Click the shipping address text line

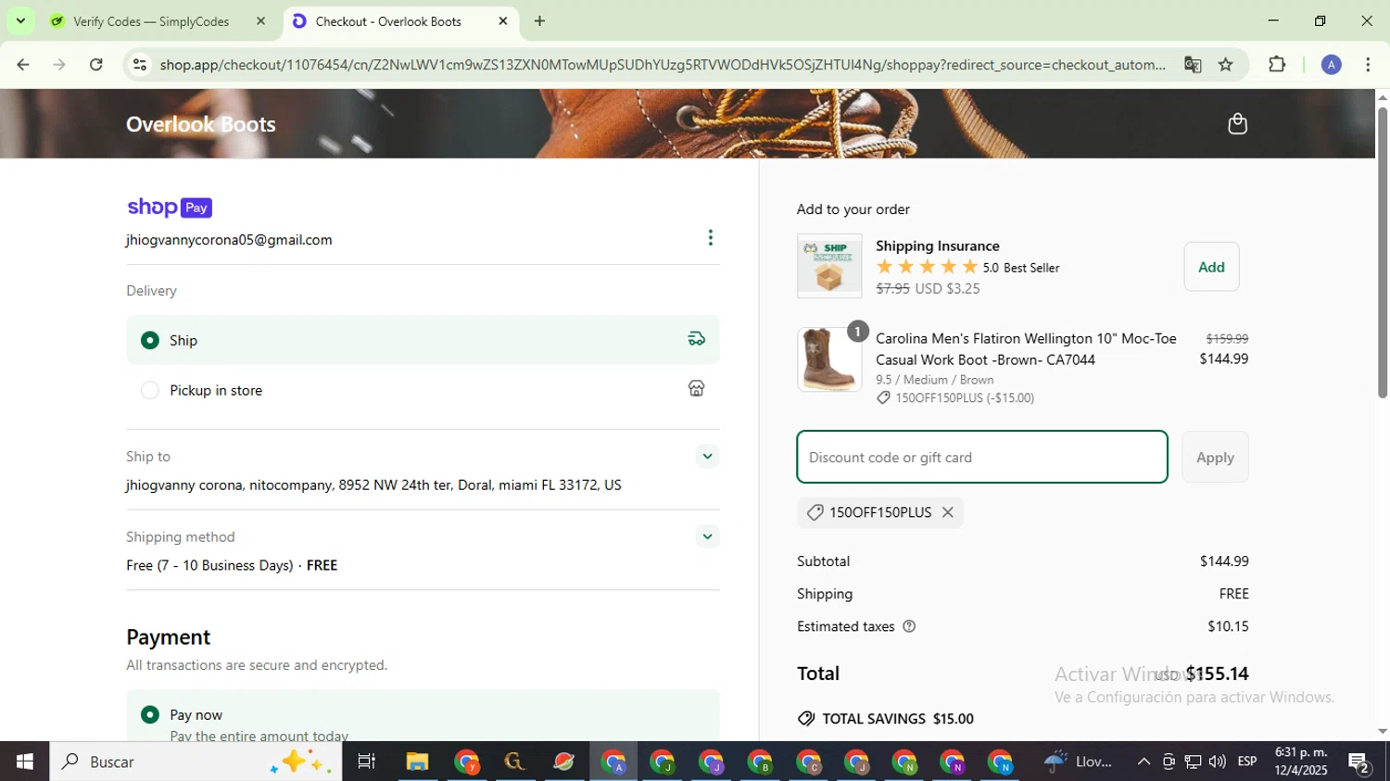click(373, 485)
